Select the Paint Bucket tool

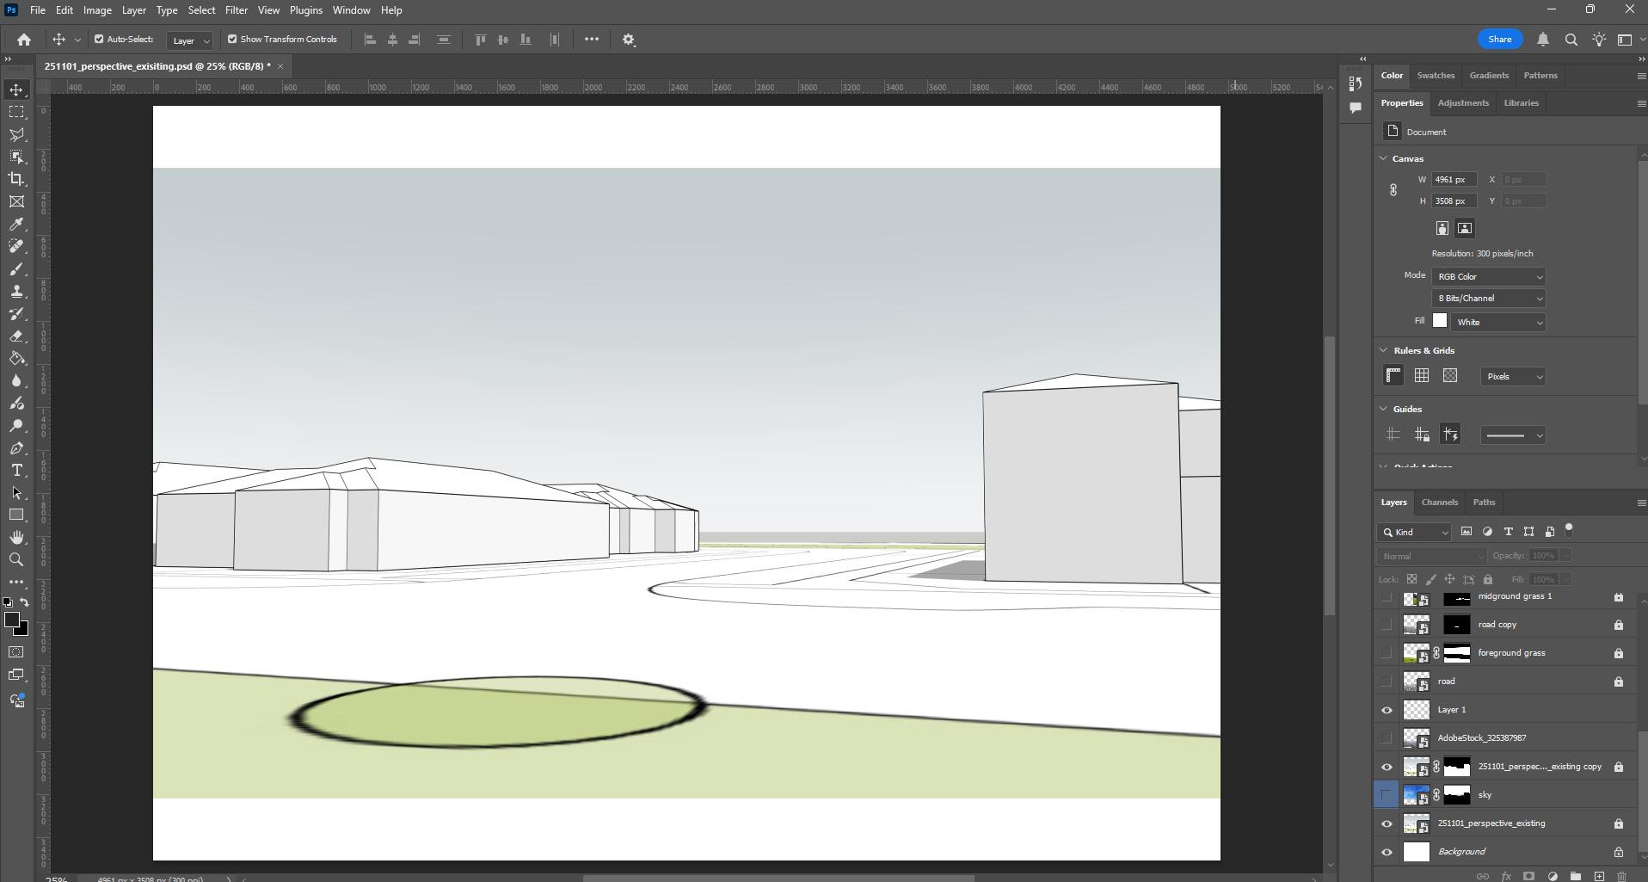16,359
